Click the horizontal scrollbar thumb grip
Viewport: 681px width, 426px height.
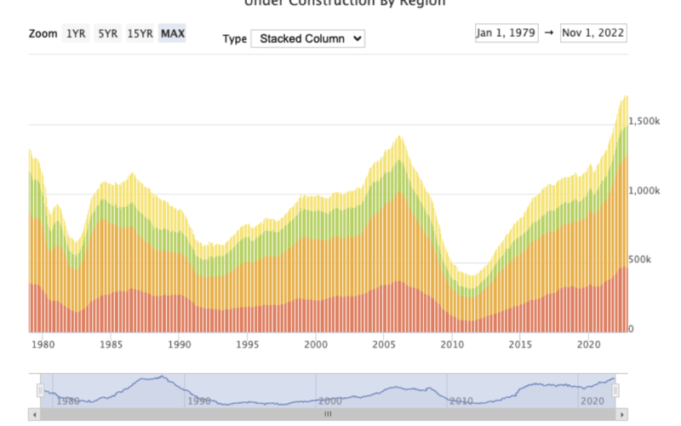[x=328, y=414]
